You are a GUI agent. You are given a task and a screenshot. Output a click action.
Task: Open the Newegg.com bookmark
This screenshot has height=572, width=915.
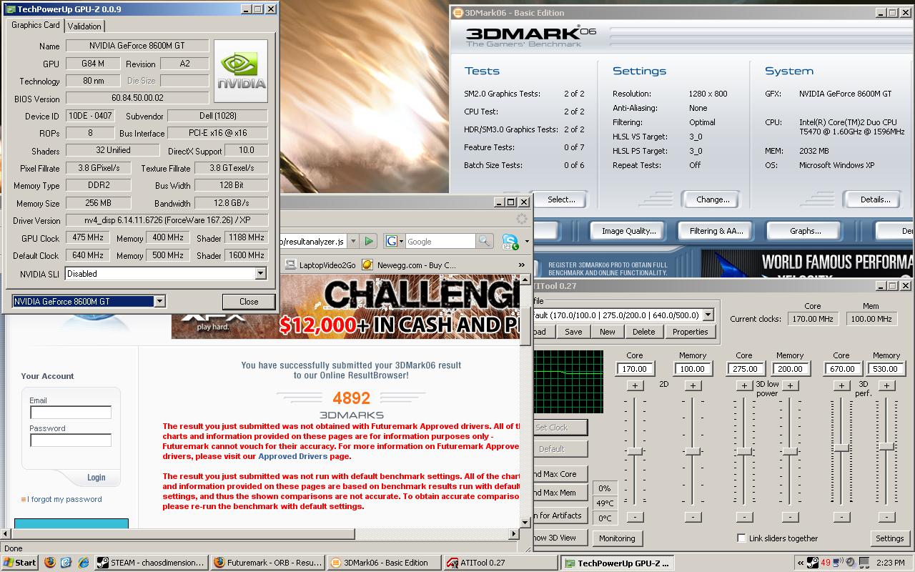coord(409,265)
